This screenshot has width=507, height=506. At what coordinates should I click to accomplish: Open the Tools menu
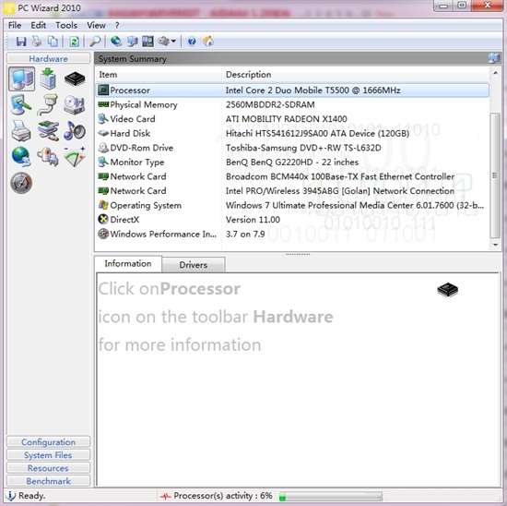(x=66, y=25)
